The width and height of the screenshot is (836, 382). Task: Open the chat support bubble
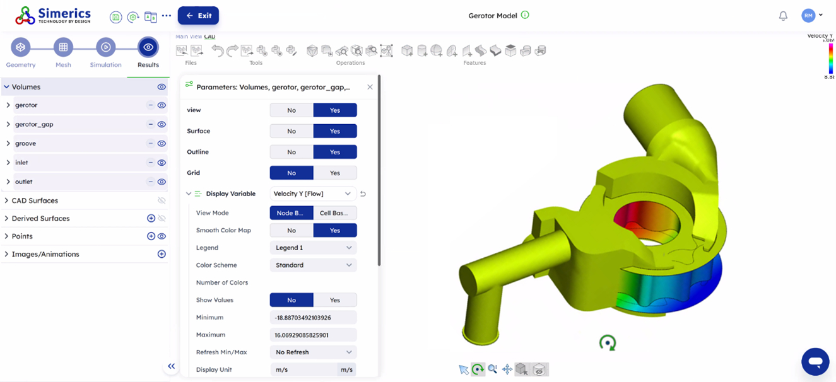(x=815, y=362)
